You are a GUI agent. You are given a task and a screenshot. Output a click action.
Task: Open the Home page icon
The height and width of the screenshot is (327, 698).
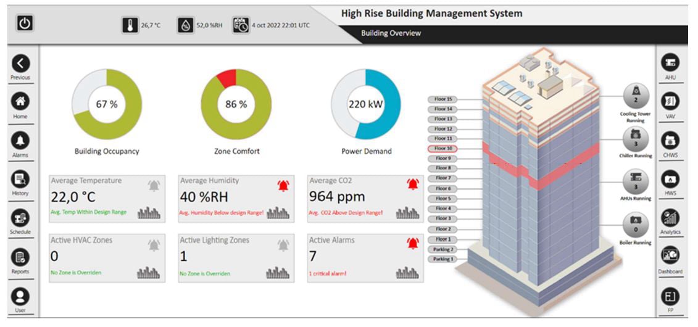click(20, 102)
